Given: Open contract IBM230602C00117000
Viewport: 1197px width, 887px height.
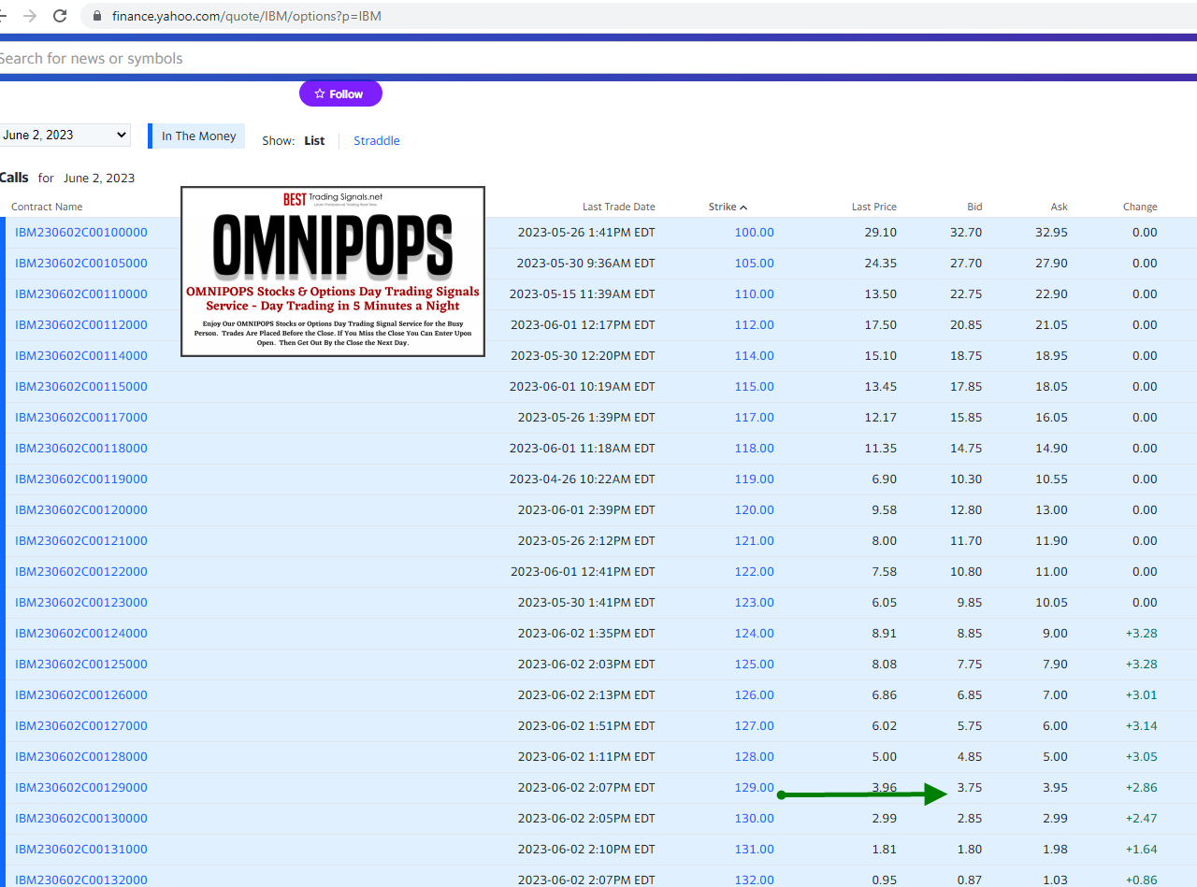Looking at the screenshot, I should click(81, 418).
